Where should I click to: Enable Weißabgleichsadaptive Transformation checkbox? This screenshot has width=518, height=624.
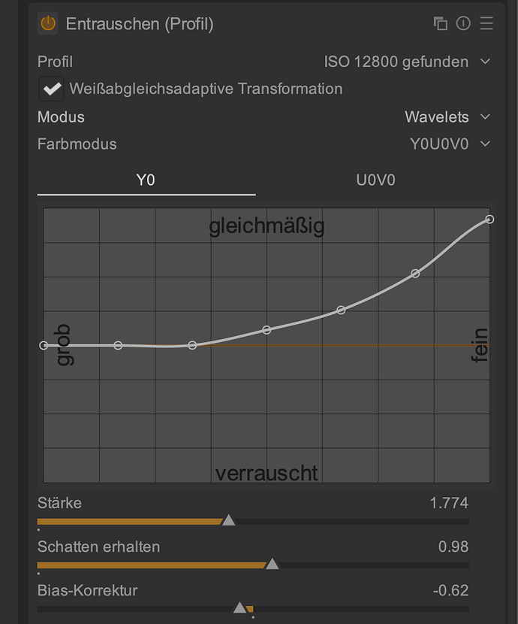tap(51, 88)
